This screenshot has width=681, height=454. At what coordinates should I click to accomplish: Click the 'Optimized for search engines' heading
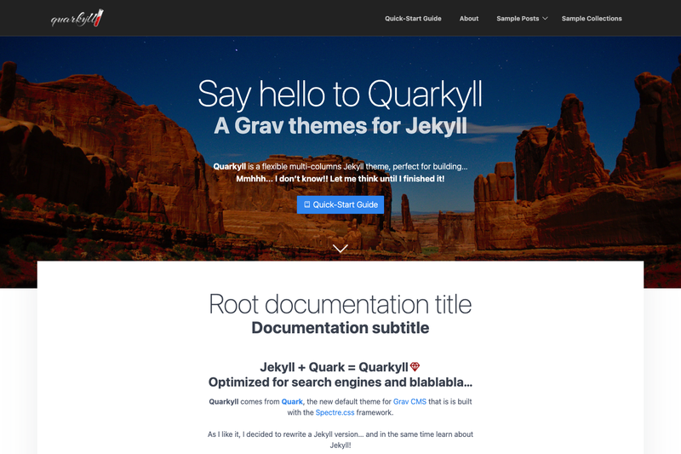point(340,382)
